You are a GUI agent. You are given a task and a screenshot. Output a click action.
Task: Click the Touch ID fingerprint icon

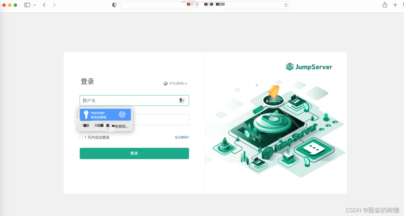click(x=122, y=115)
